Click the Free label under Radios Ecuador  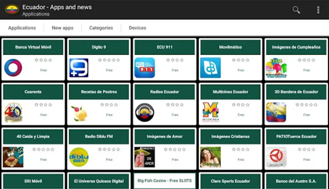coord(175,115)
